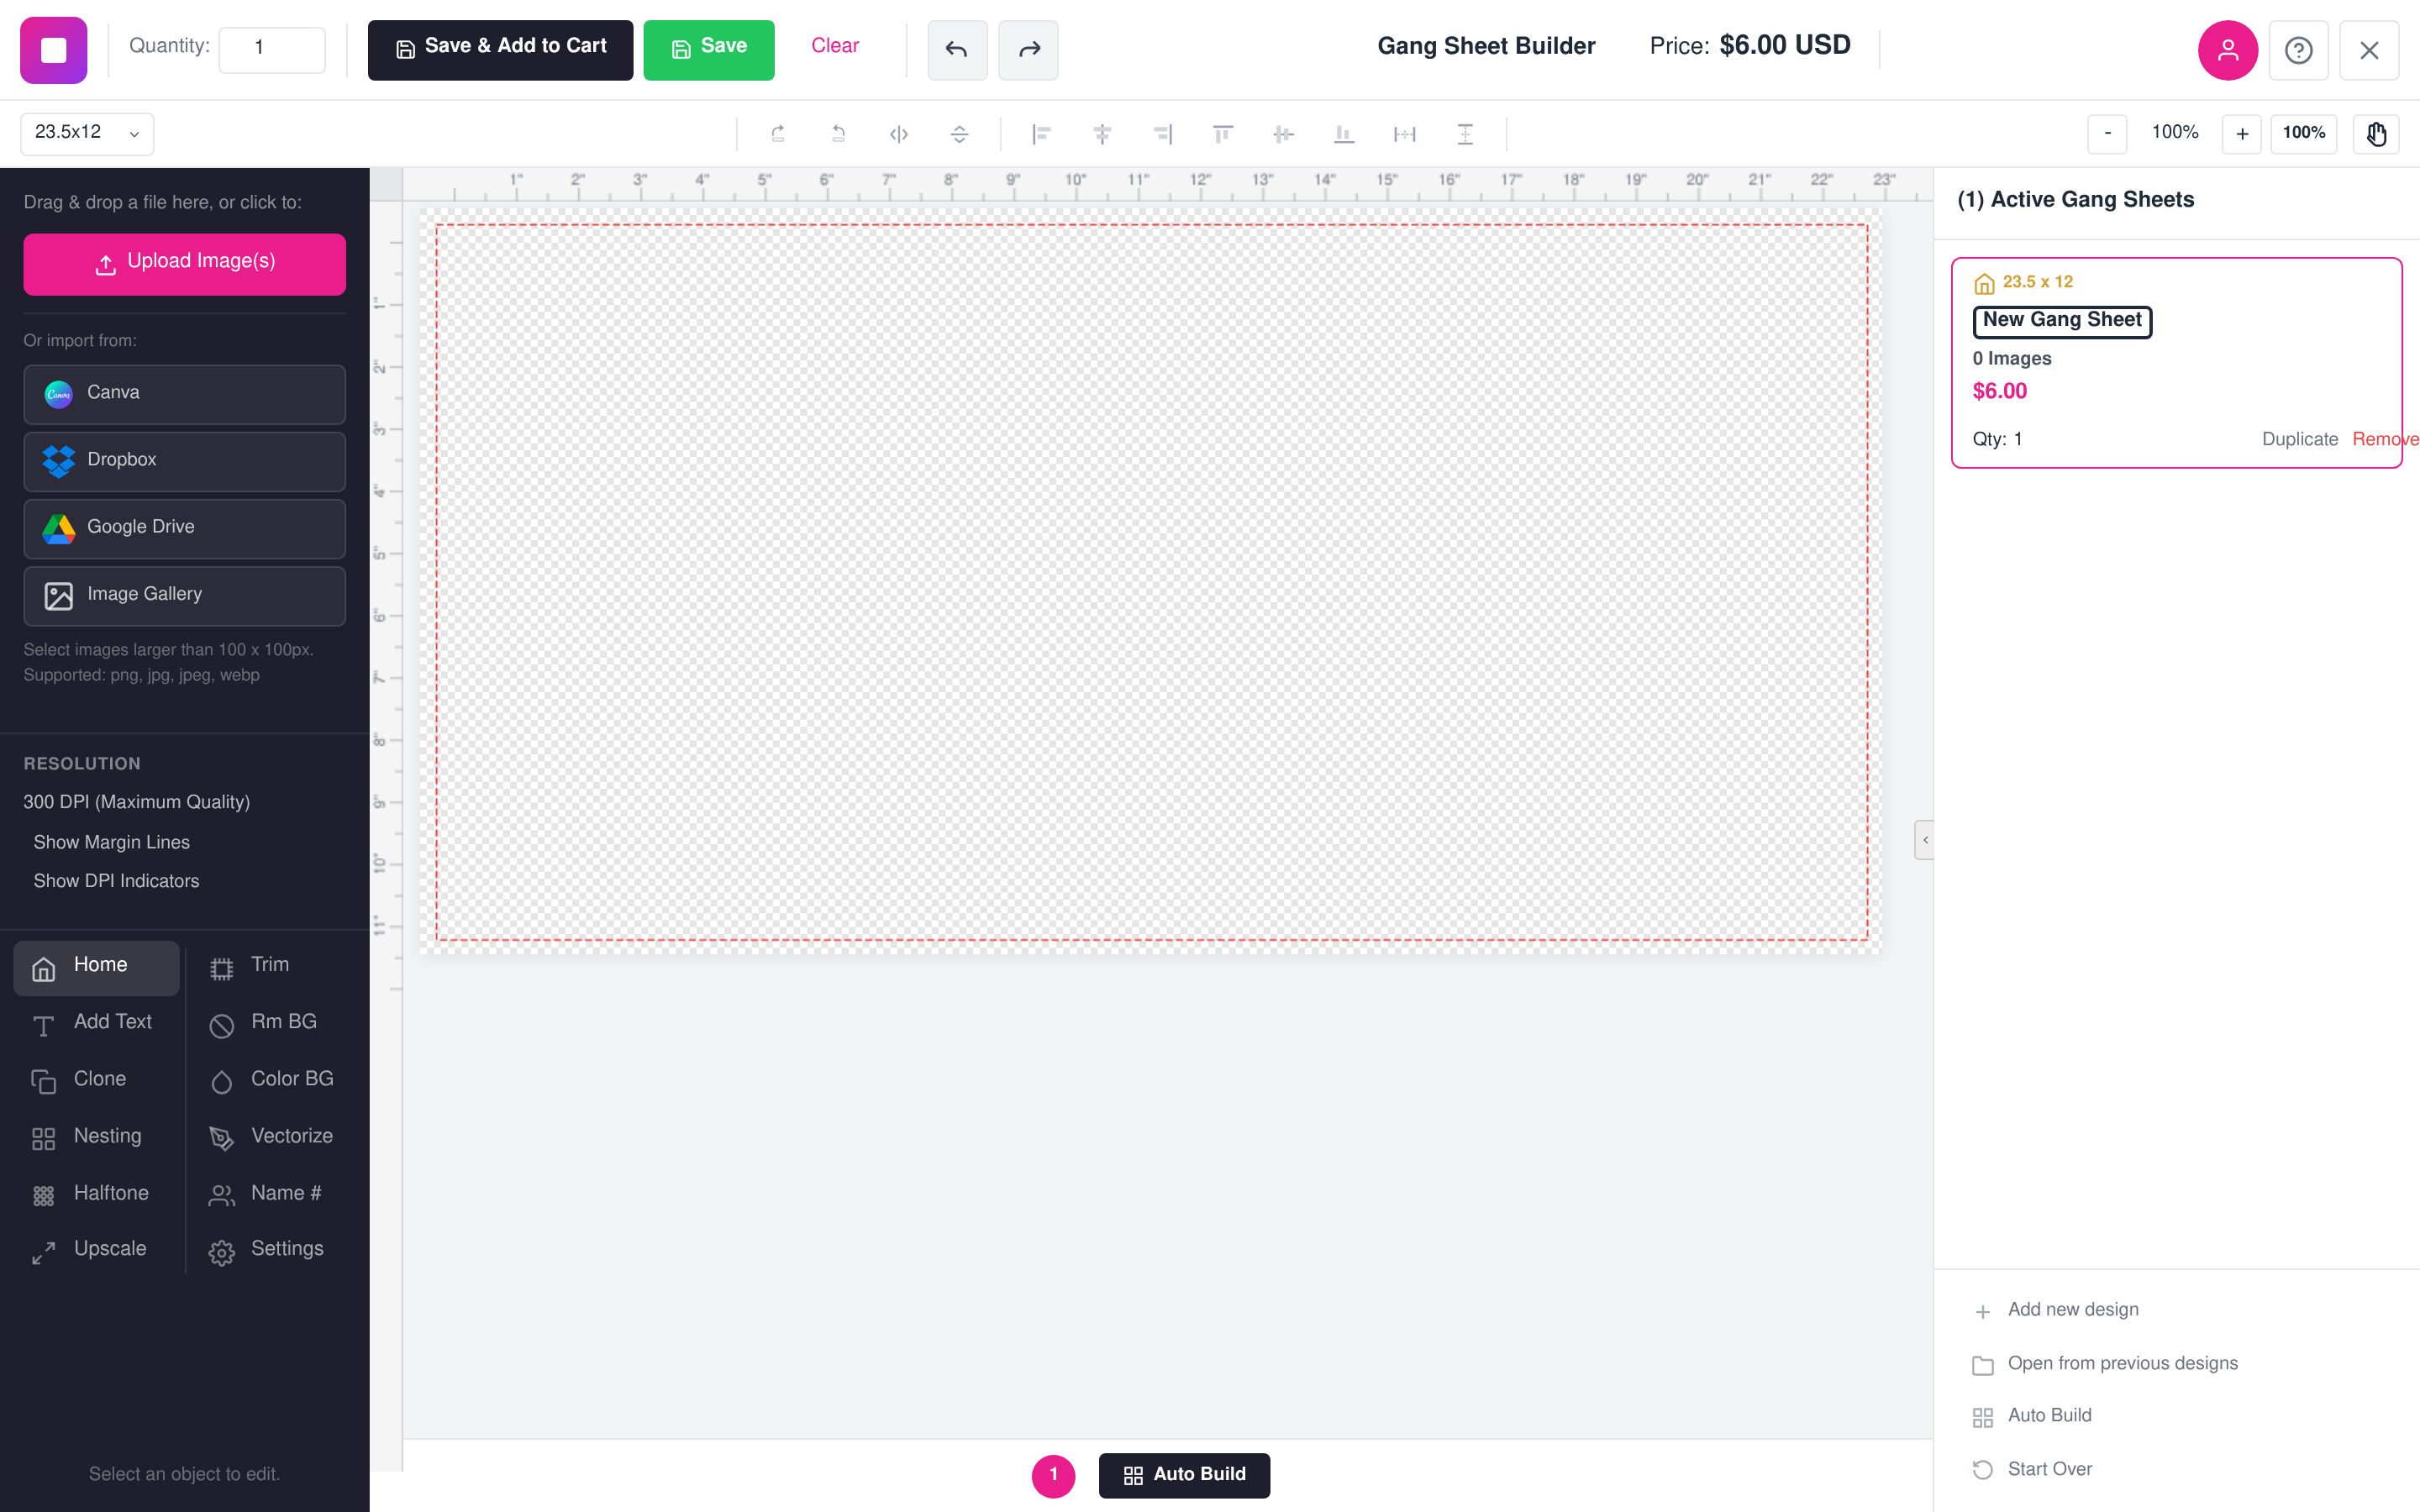Activate the pan hand tool
Image resolution: width=2420 pixels, height=1512 pixels.
pyautogui.click(x=2376, y=133)
